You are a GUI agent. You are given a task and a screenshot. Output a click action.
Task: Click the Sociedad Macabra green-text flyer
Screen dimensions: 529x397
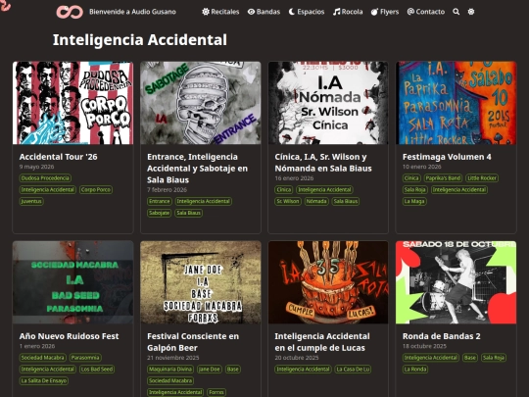[x=72, y=282]
